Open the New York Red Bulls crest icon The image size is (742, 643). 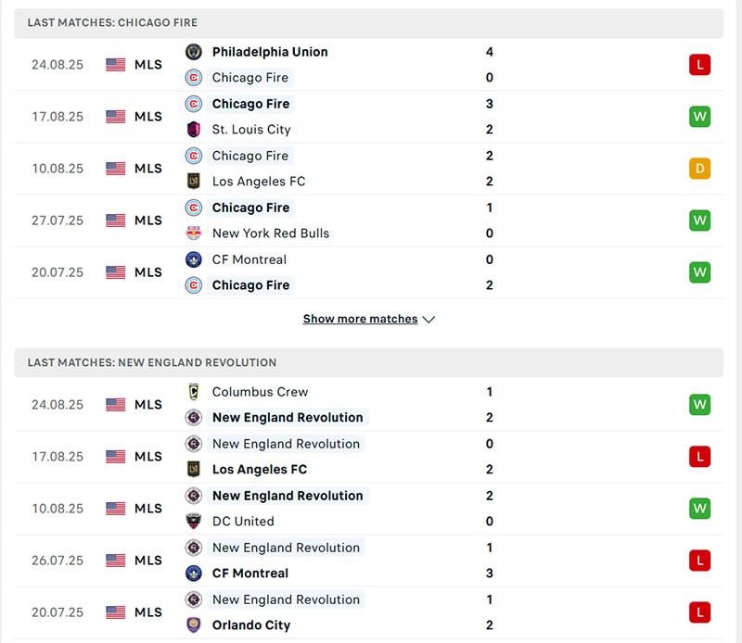pos(194,233)
